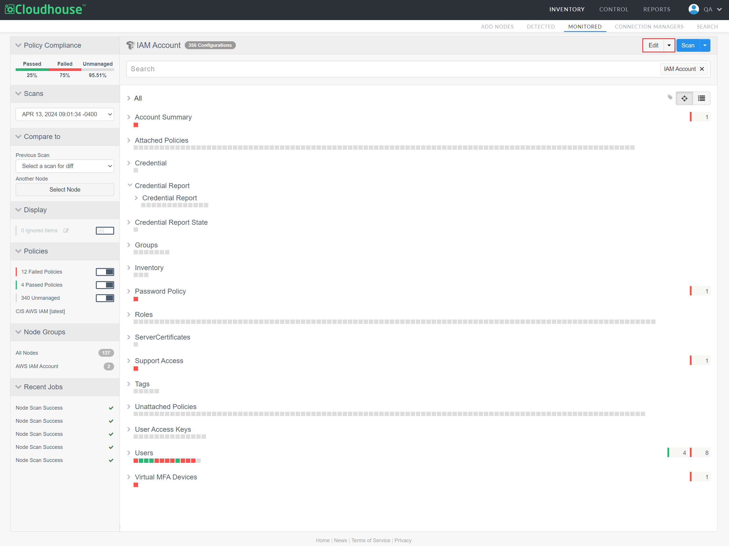Click first Node Scan Success checkmark
729x546 pixels.
point(111,408)
